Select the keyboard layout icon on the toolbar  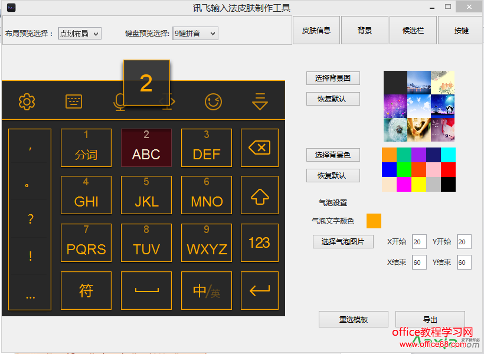(x=73, y=101)
